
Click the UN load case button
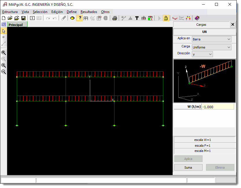click(x=204, y=32)
